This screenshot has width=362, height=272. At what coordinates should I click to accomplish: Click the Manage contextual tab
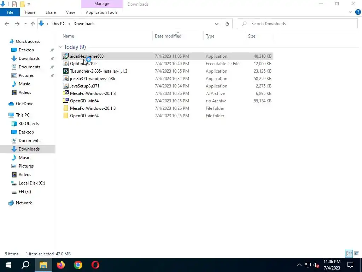pos(102,4)
